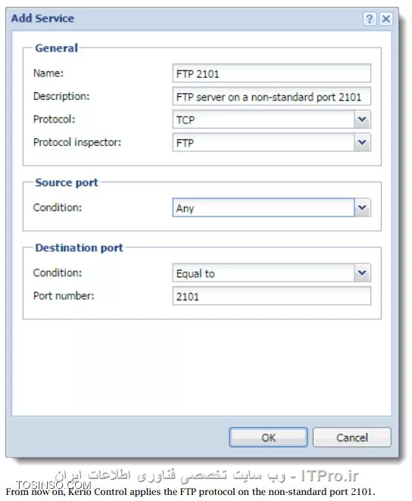Close the Add Service dialog with X
The width and height of the screenshot is (412, 501).
pyautogui.click(x=385, y=19)
